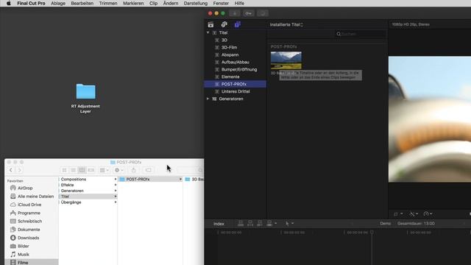Screen dimensions: 471x265
Task: Switch Finder to cover flow view
Action: (91, 170)
